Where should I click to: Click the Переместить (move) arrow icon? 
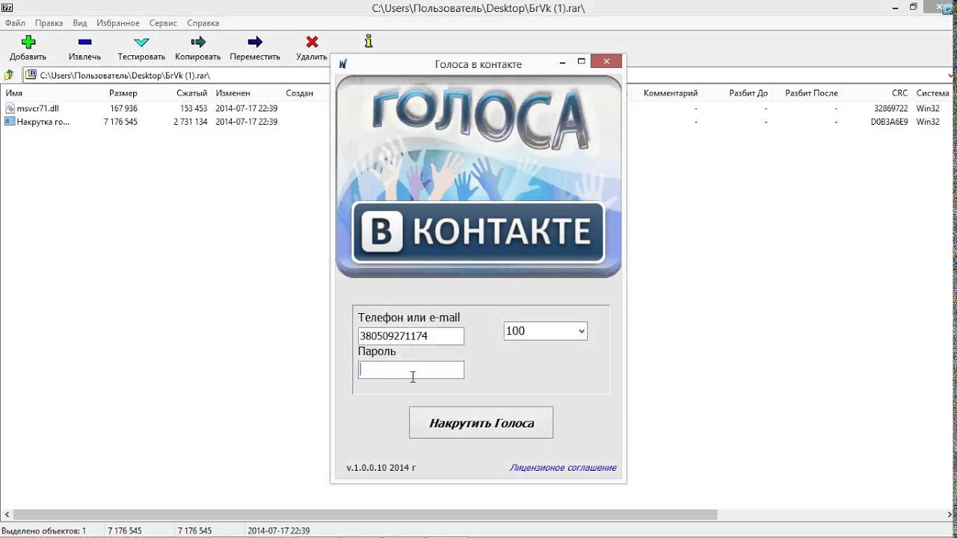point(255,42)
